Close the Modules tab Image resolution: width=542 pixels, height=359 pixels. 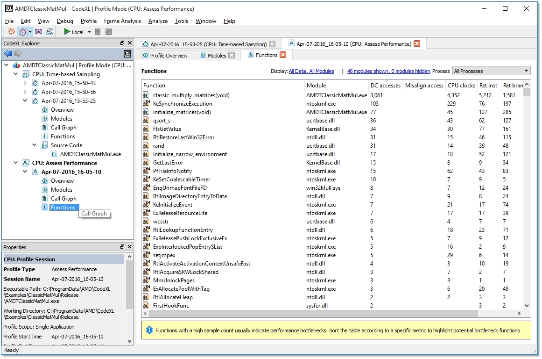coord(232,55)
